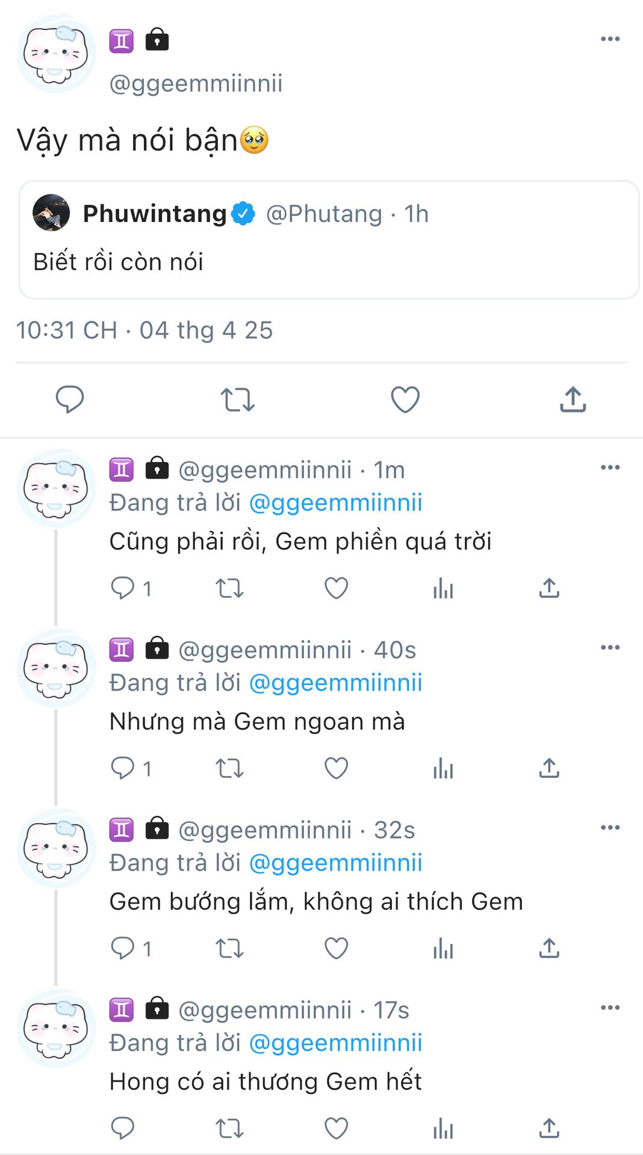Tap @ggeemmiinnii link in the 17s reply

coord(335,1043)
